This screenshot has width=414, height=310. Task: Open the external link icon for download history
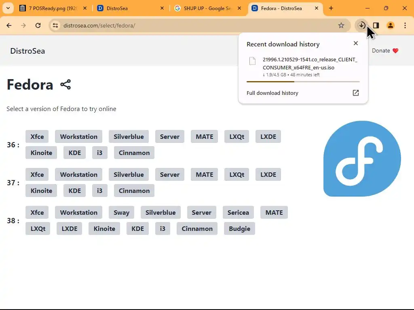(x=356, y=93)
